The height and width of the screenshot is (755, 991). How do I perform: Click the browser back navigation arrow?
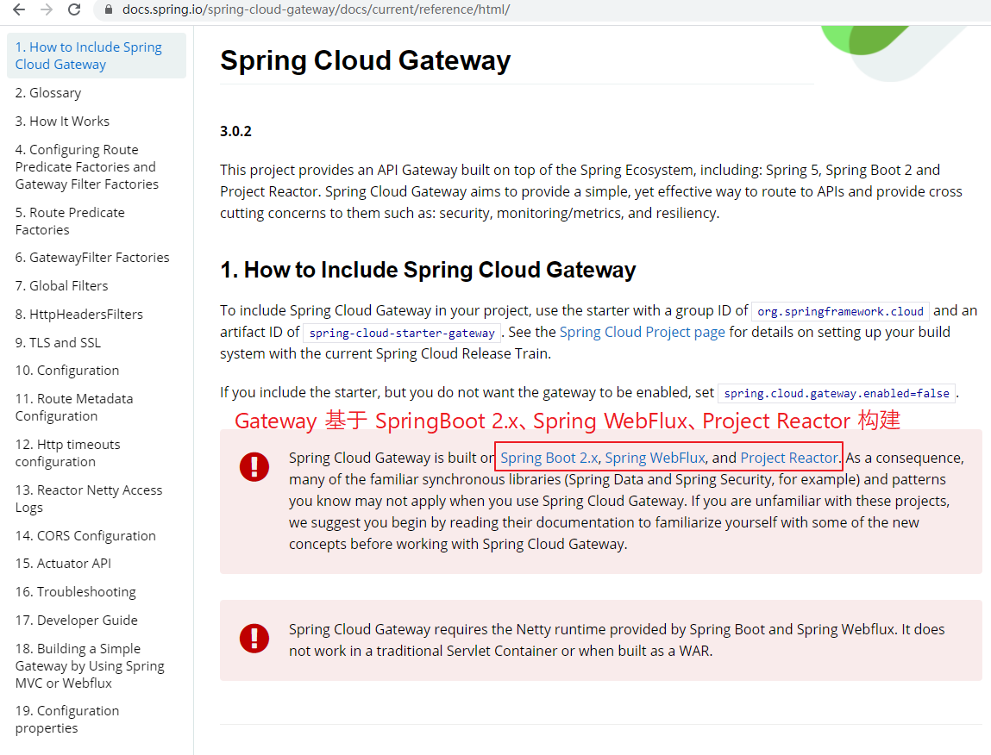click(x=18, y=9)
